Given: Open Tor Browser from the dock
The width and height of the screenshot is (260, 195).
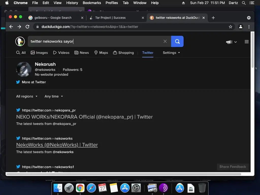Looking at the screenshot, I should click(x=163, y=188).
